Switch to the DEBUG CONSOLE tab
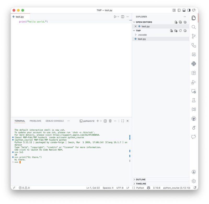 tap(55, 121)
